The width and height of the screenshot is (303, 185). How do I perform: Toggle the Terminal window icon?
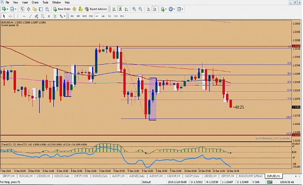coord(41,9)
